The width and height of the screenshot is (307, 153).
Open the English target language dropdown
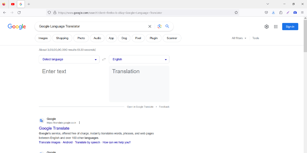pos(139,59)
